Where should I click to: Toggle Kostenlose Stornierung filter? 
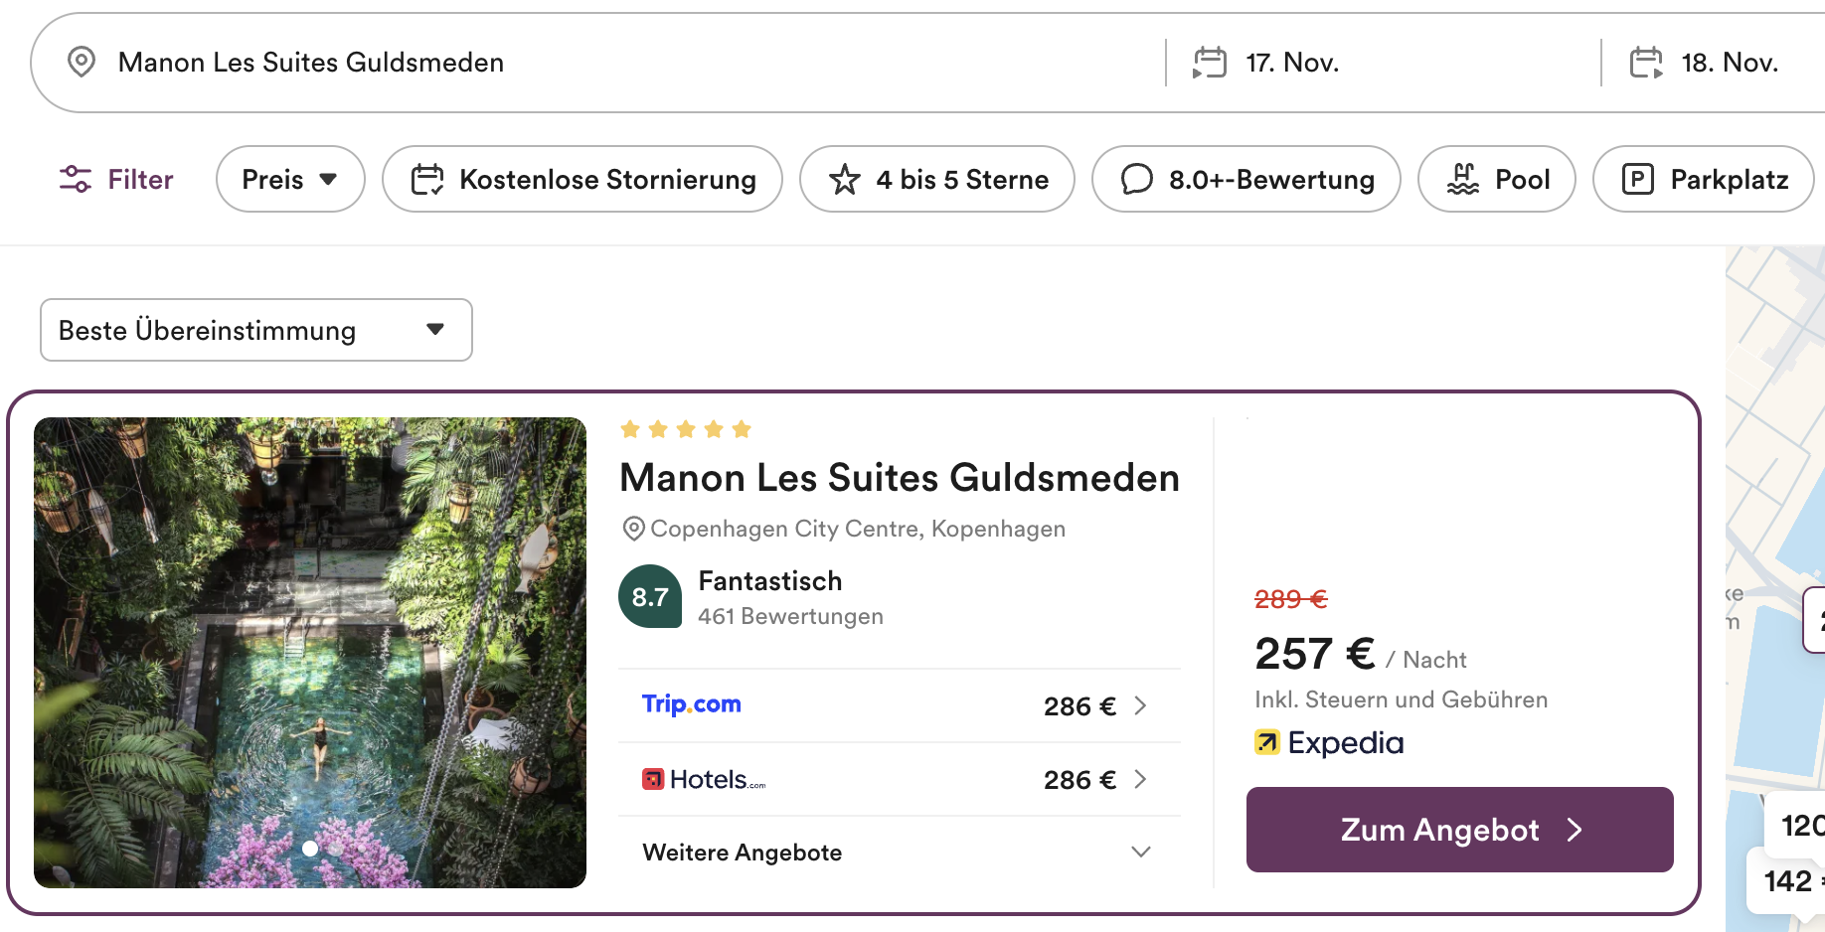pyautogui.click(x=582, y=179)
